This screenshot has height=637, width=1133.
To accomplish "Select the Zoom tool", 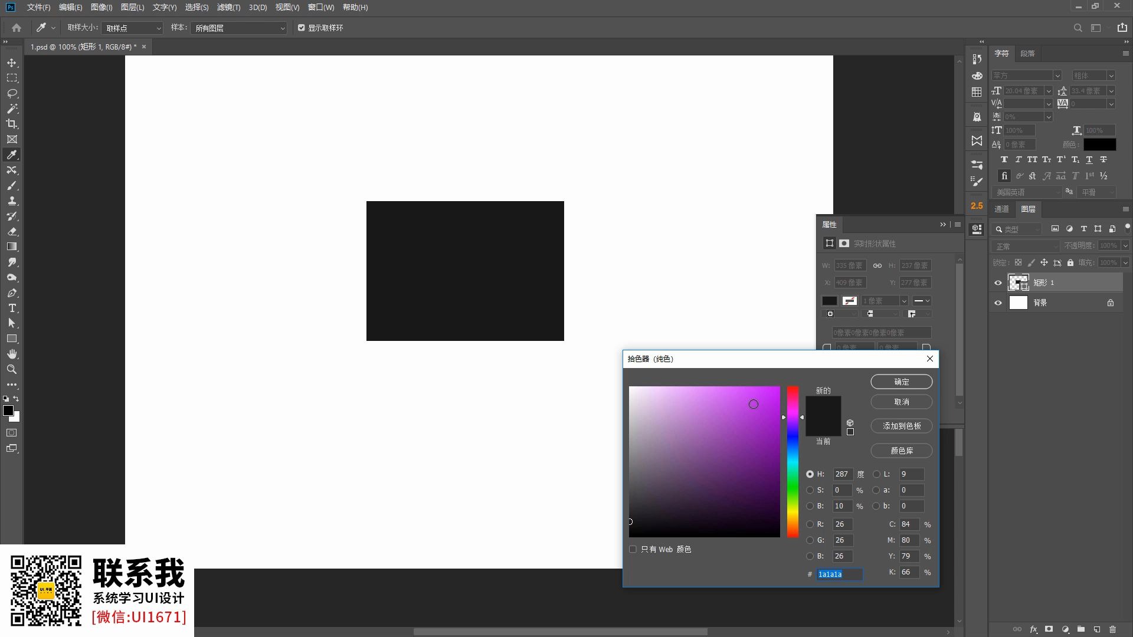I will click(x=12, y=369).
